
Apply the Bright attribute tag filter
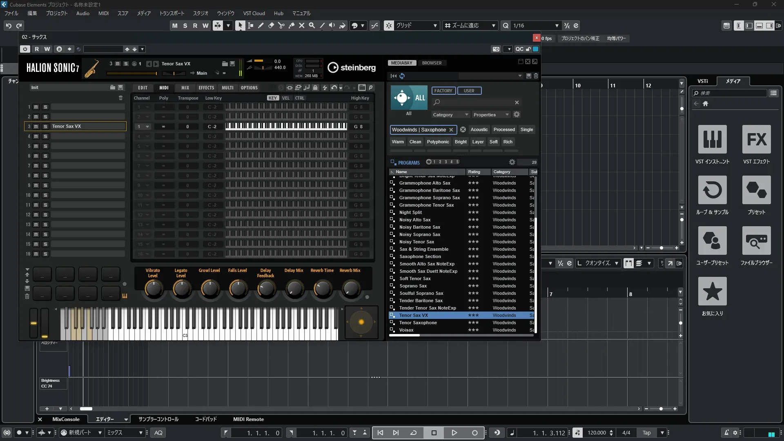pos(460,142)
